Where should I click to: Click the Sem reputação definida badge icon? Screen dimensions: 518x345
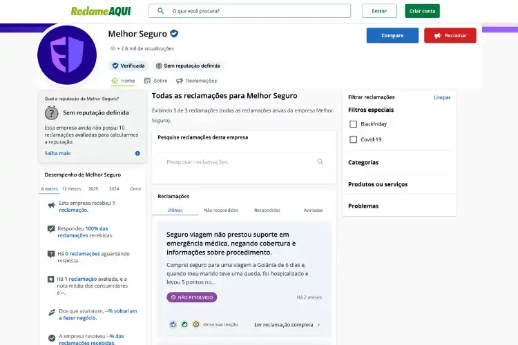pos(159,66)
